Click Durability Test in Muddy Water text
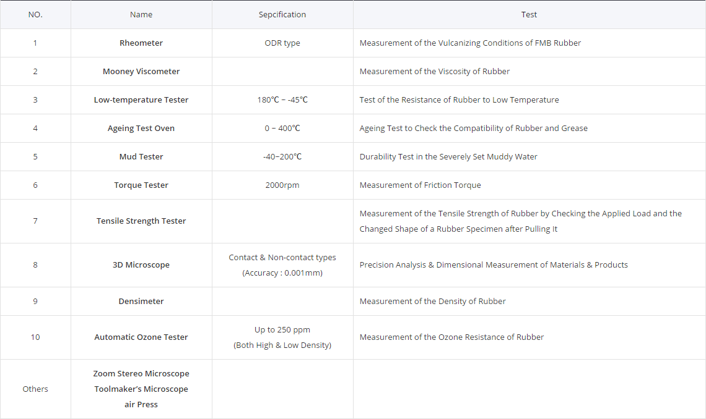The image size is (706, 419). (x=448, y=157)
